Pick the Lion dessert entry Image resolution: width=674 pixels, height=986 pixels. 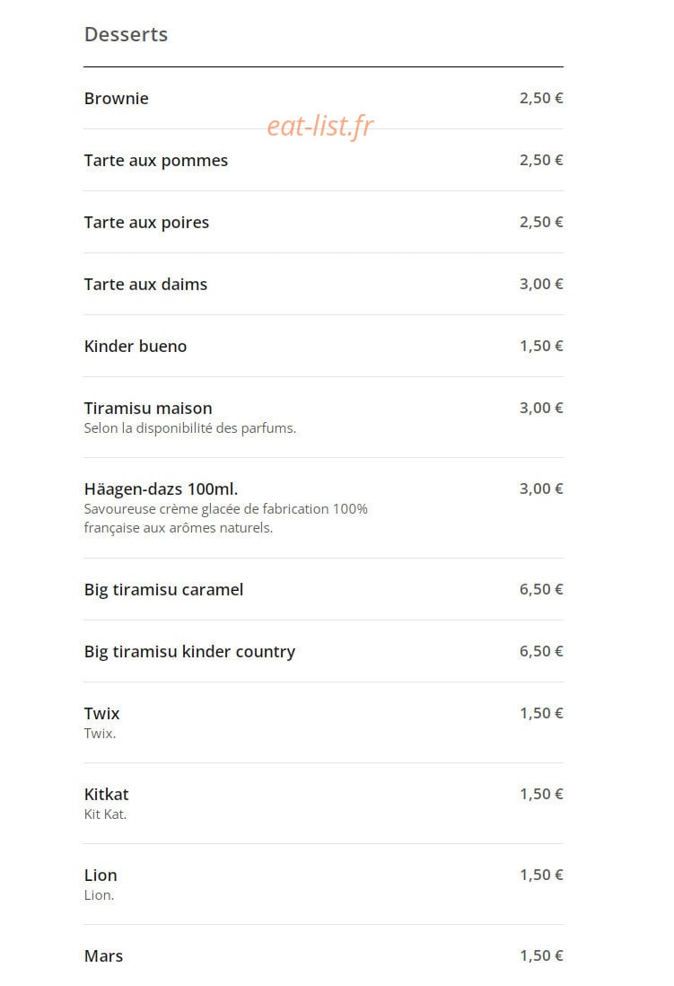[x=323, y=885]
